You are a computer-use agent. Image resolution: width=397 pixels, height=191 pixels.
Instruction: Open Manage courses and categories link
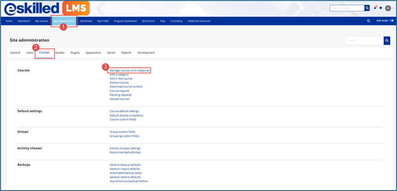130,70
